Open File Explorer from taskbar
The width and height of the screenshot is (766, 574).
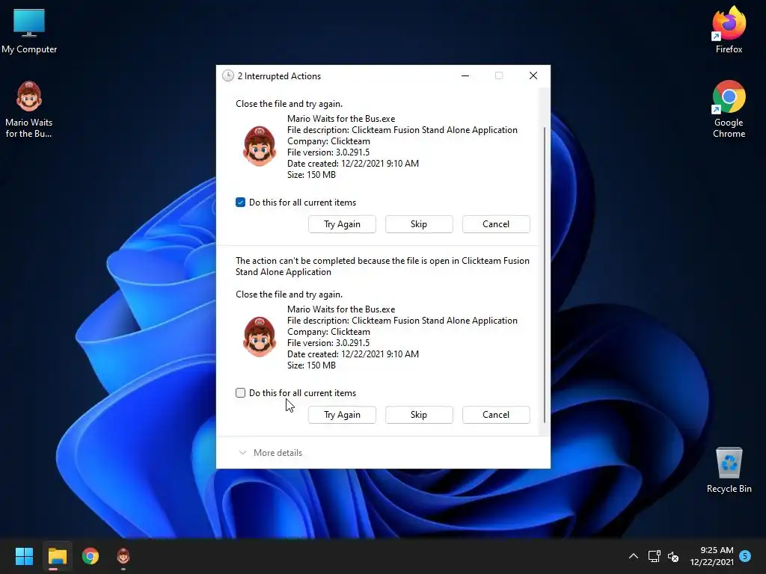[x=57, y=556]
